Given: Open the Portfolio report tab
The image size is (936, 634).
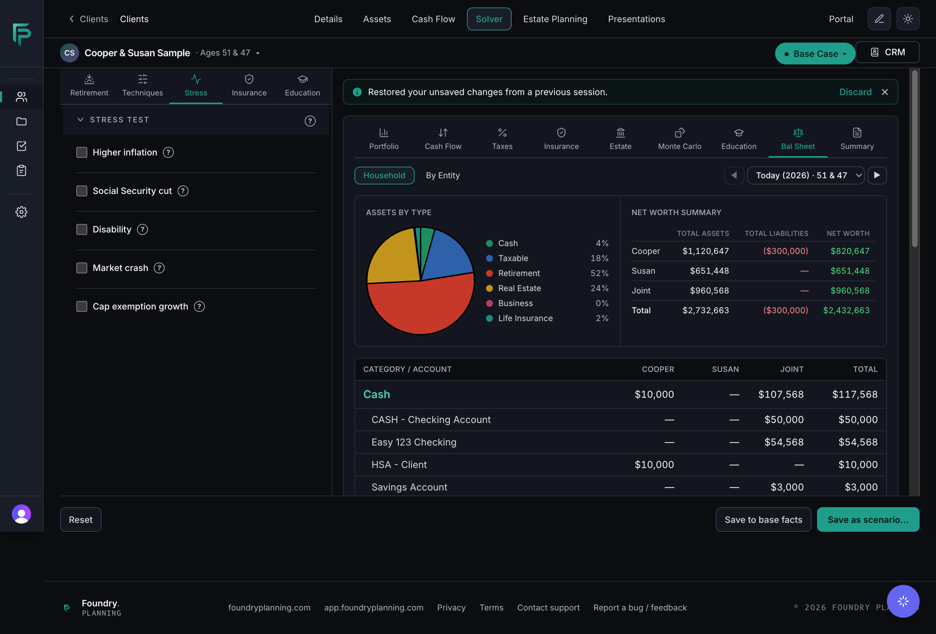Looking at the screenshot, I should pyautogui.click(x=384, y=139).
